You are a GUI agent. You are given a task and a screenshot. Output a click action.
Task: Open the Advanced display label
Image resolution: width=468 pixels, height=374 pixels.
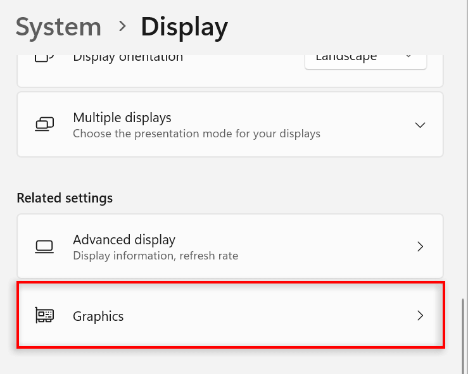pos(124,240)
